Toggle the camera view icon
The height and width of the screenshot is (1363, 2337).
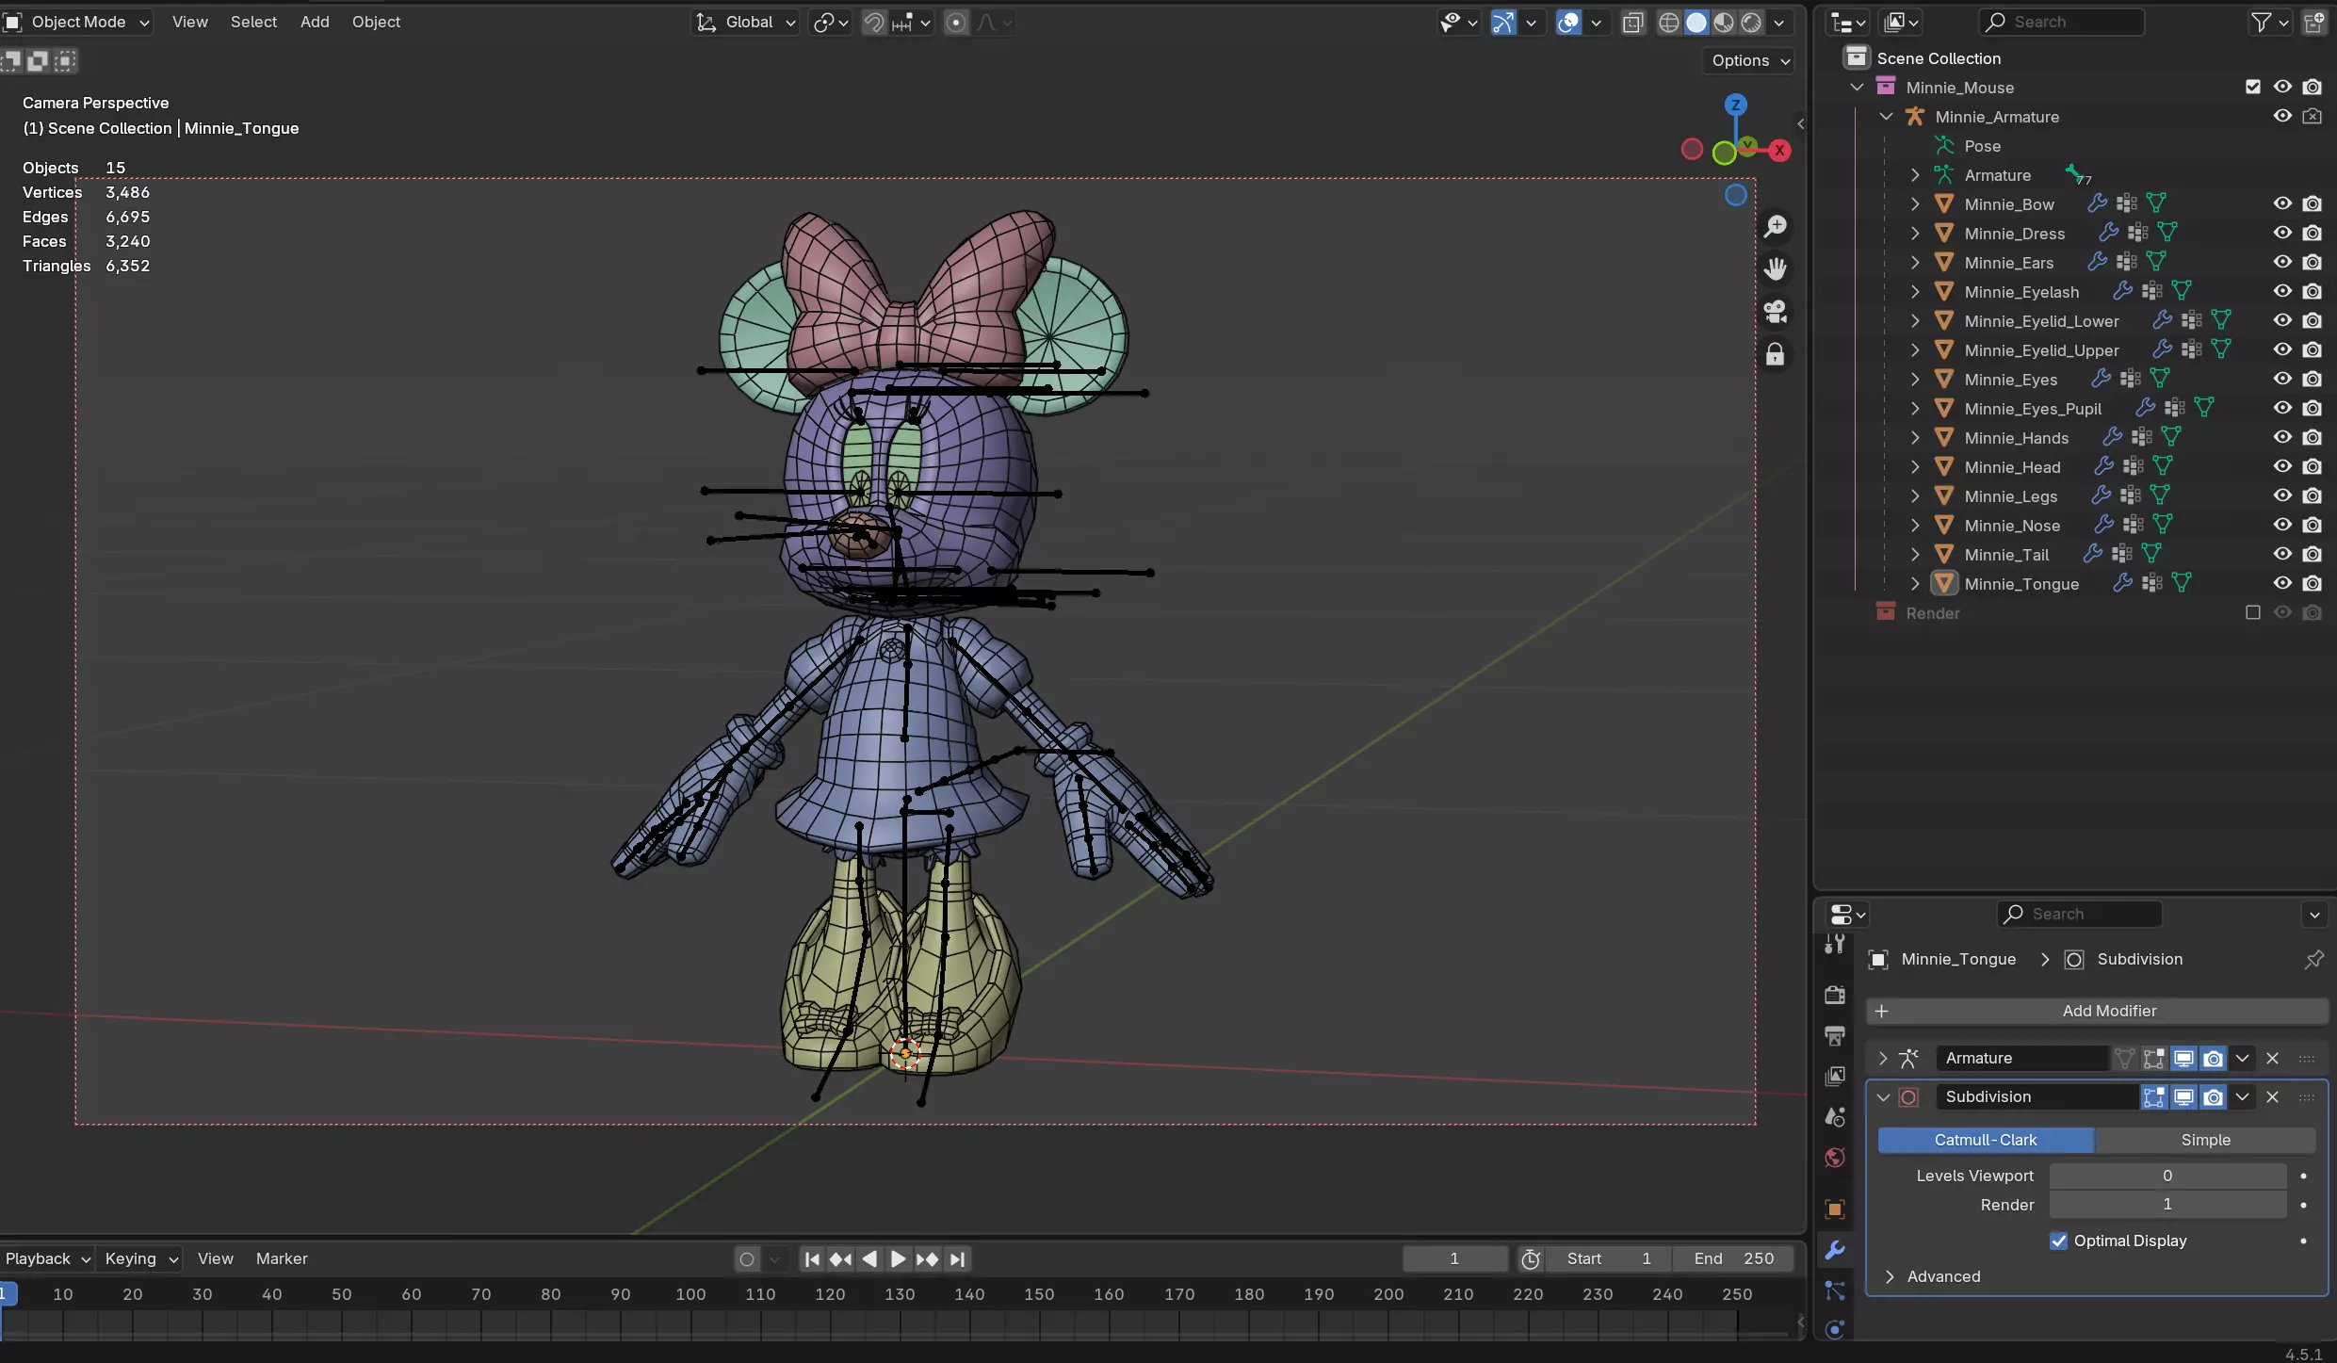(x=1776, y=312)
